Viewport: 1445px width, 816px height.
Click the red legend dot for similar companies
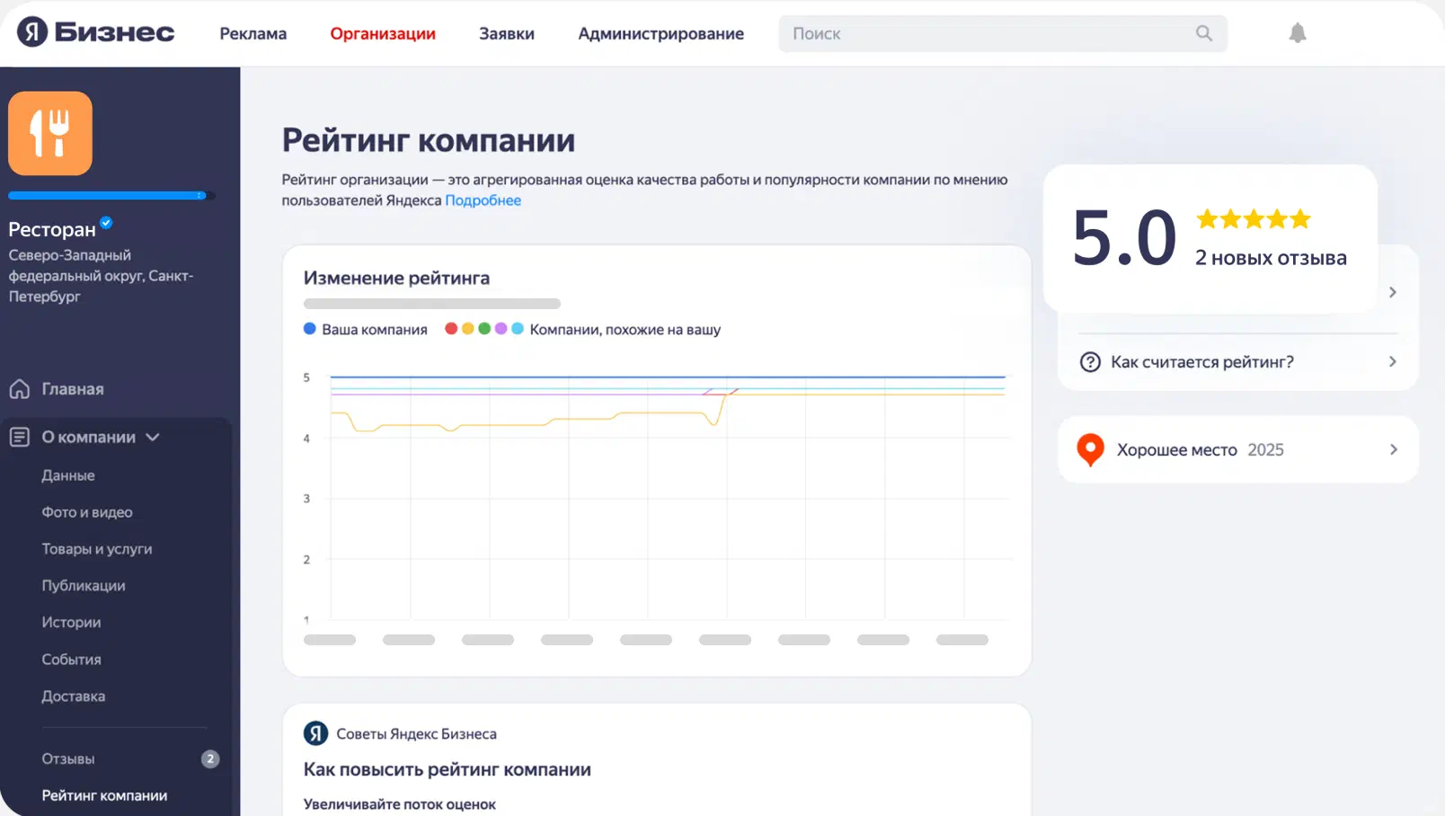[451, 329]
